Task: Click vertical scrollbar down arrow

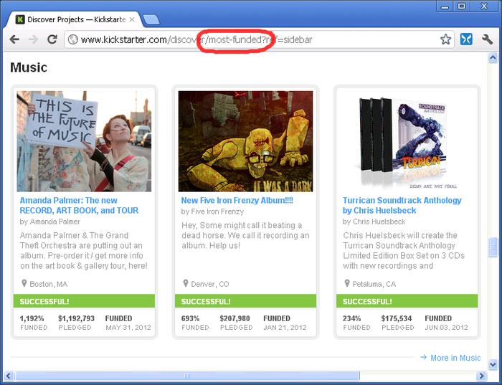Action: tap(493, 364)
